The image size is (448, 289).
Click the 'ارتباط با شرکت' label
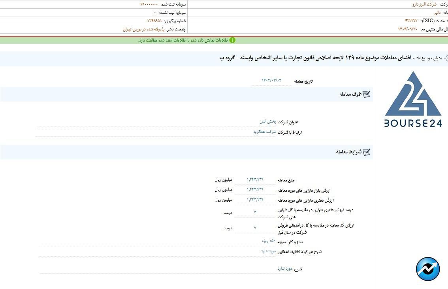point(290,132)
